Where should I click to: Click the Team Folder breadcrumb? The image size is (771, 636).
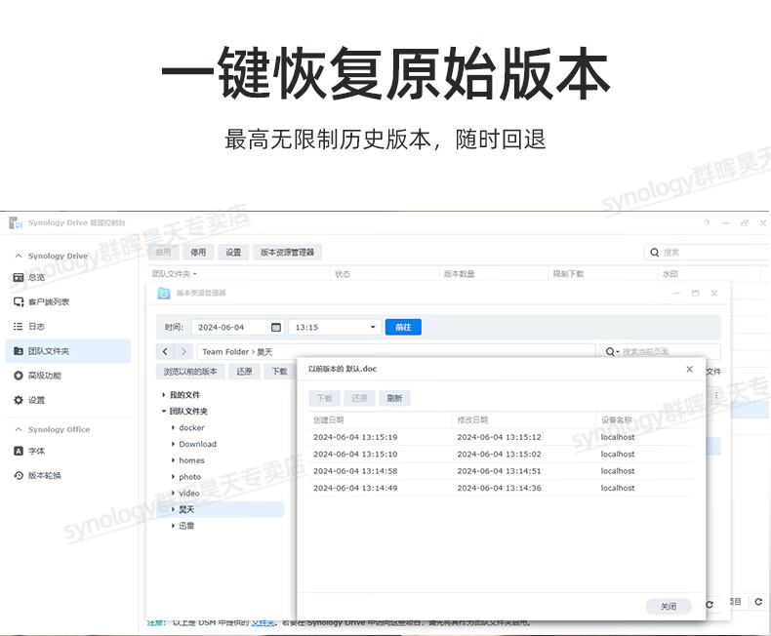[x=225, y=352]
